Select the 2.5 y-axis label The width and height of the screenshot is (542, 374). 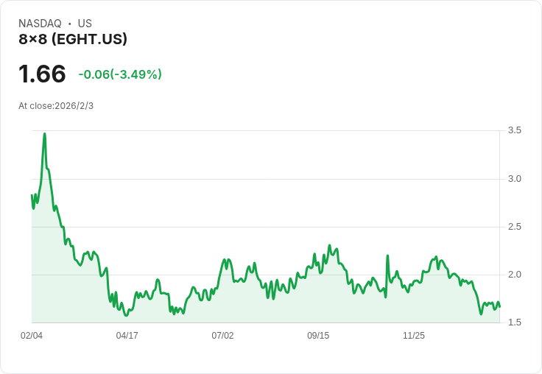coord(515,227)
